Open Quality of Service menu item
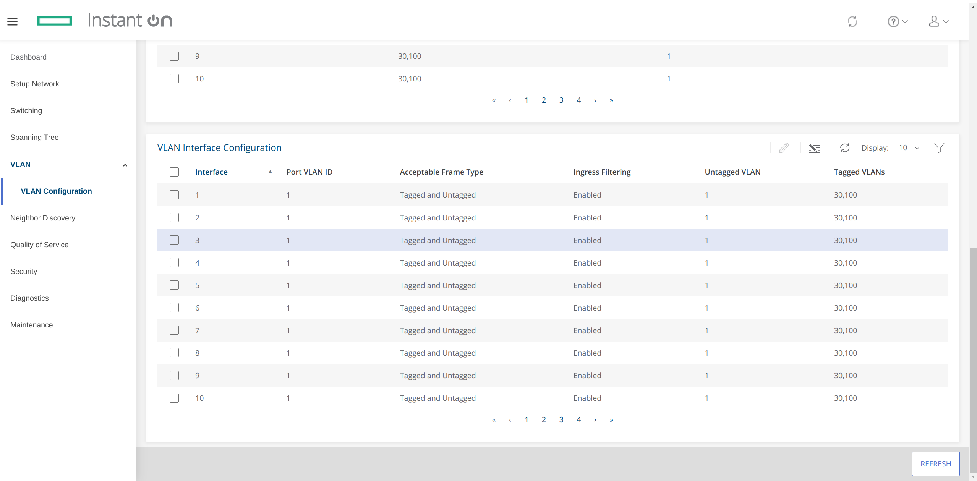The width and height of the screenshot is (977, 481). [39, 245]
